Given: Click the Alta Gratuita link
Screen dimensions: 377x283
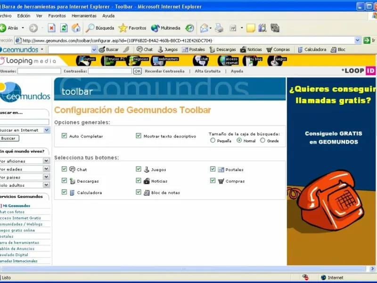Looking at the screenshot, I should click(x=207, y=71).
